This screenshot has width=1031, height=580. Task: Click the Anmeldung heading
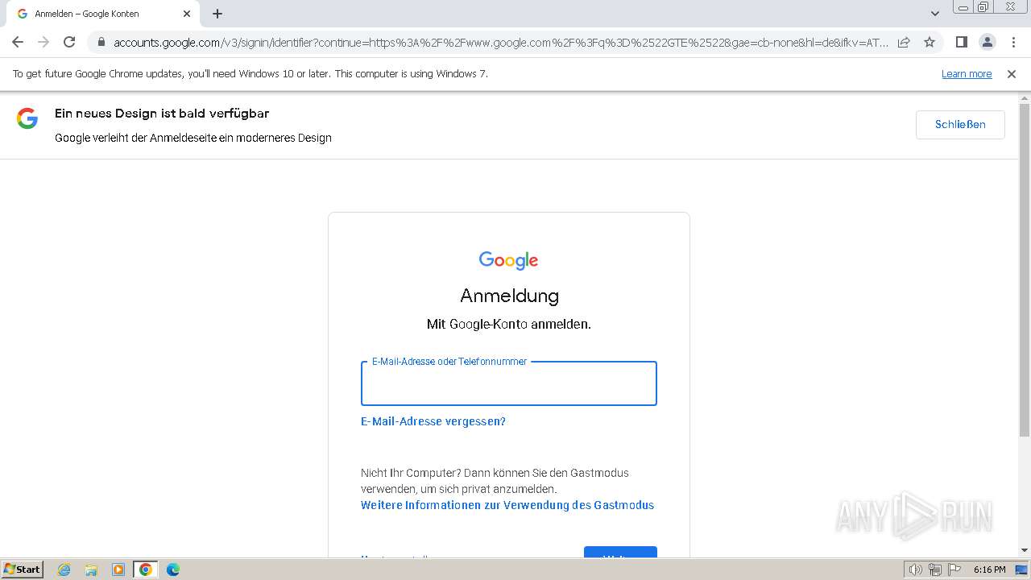(x=509, y=296)
